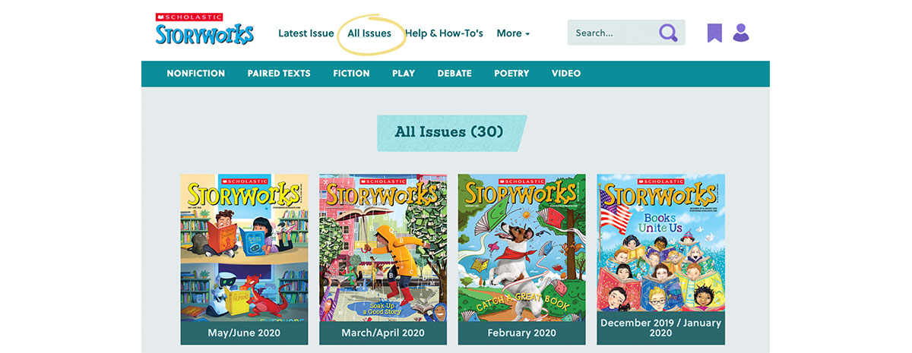Open the Fiction category tab

(x=351, y=74)
